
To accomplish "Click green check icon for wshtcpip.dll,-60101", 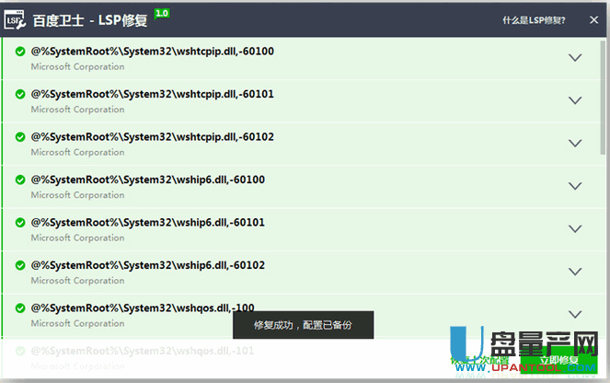I will click(20, 95).
